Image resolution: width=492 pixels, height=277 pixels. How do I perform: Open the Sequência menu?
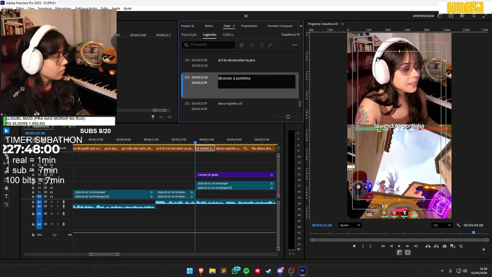tap(45, 8)
